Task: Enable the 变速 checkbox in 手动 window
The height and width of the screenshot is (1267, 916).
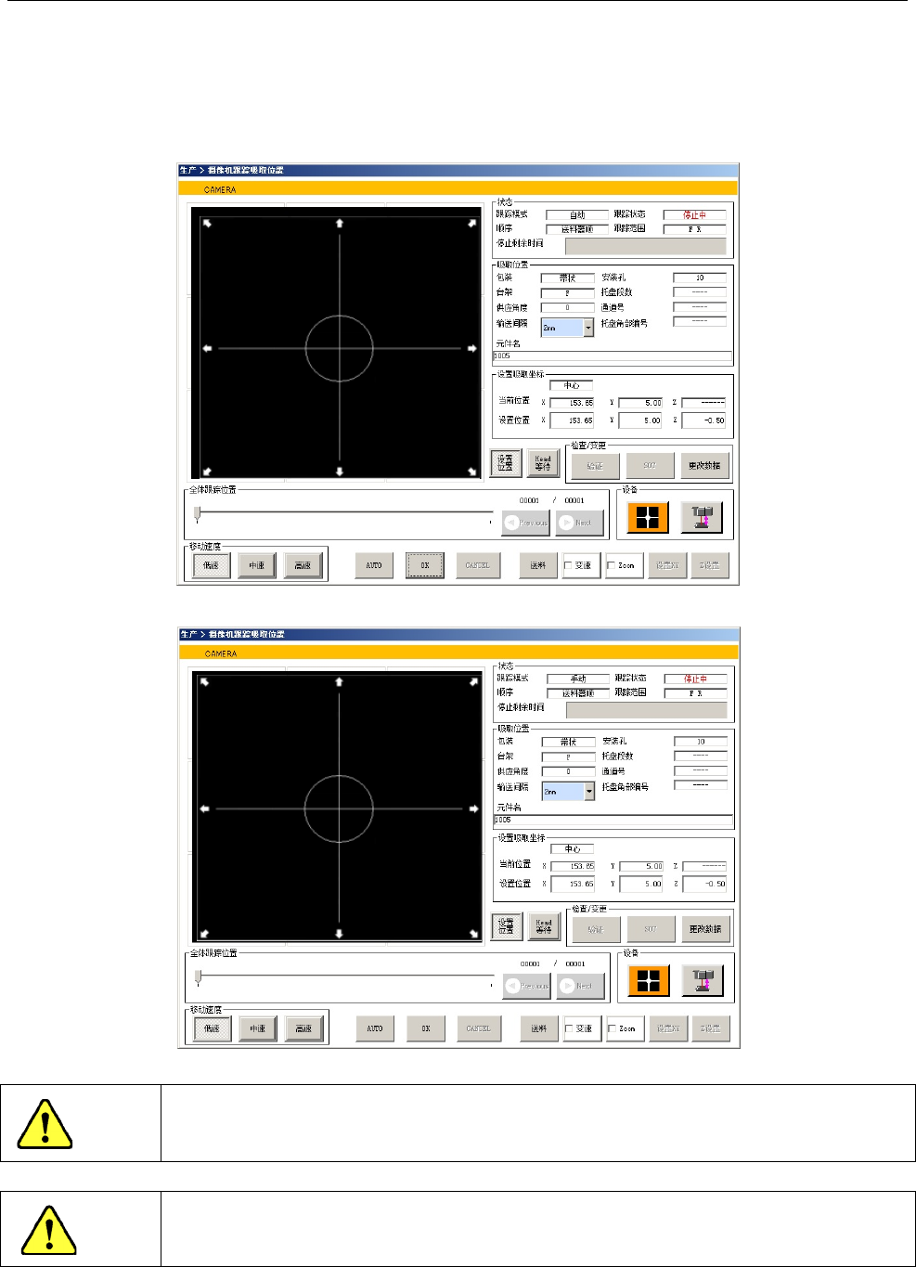Action: coord(570,1028)
